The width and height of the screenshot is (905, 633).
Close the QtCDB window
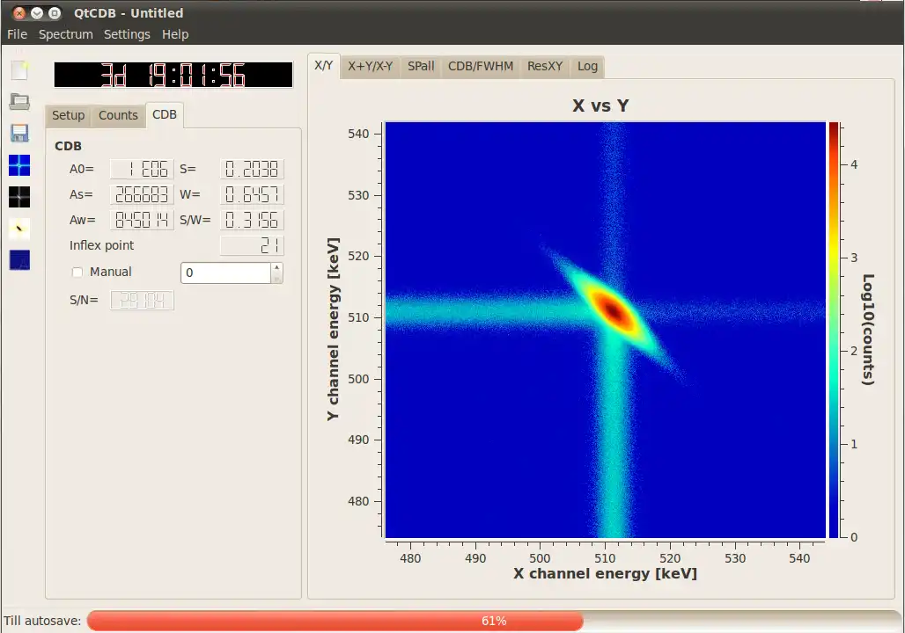coord(19,12)
